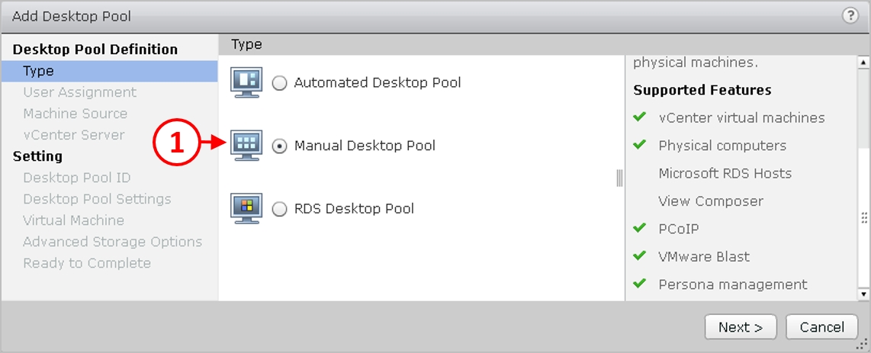
Task: Click the vertical splitter handle between panels
Action: [x=619, y=178]
